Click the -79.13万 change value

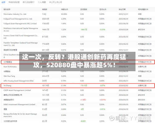coord(84,86)
